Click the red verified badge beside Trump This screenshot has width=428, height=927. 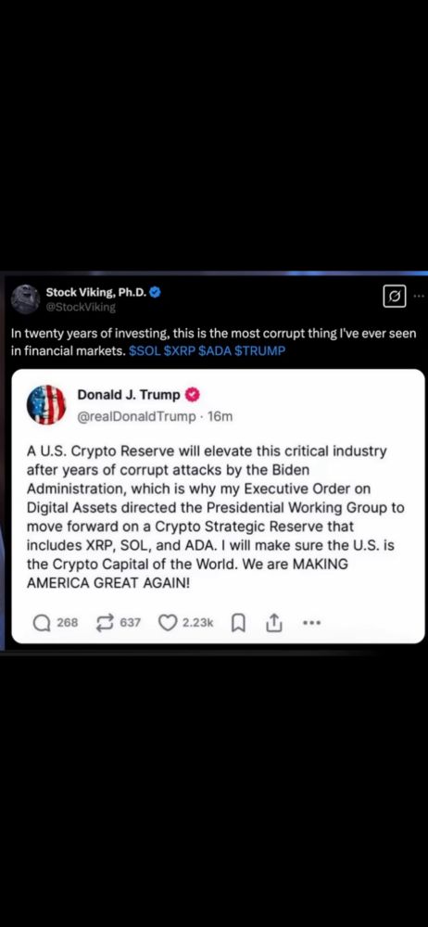[x=192, y=394]
